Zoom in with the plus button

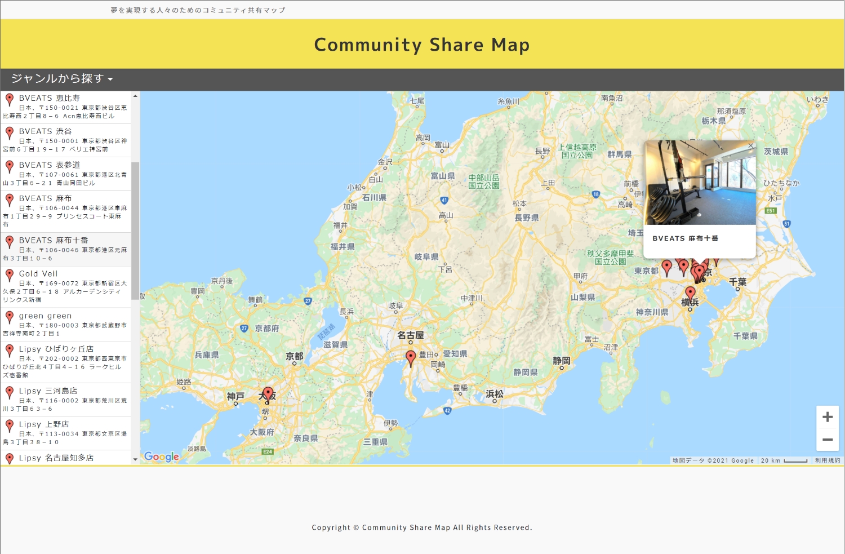827,417
